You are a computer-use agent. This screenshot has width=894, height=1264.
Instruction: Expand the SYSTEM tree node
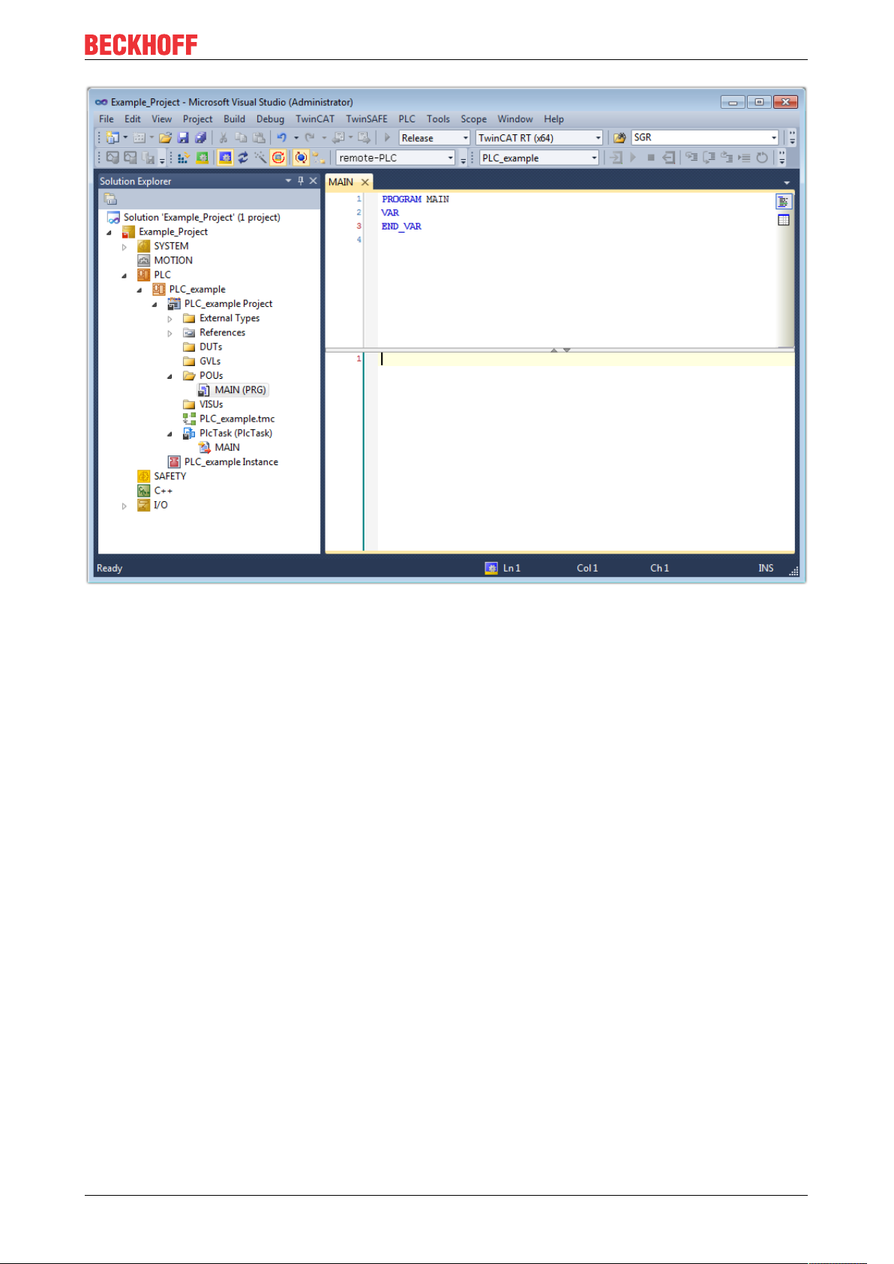124,247
